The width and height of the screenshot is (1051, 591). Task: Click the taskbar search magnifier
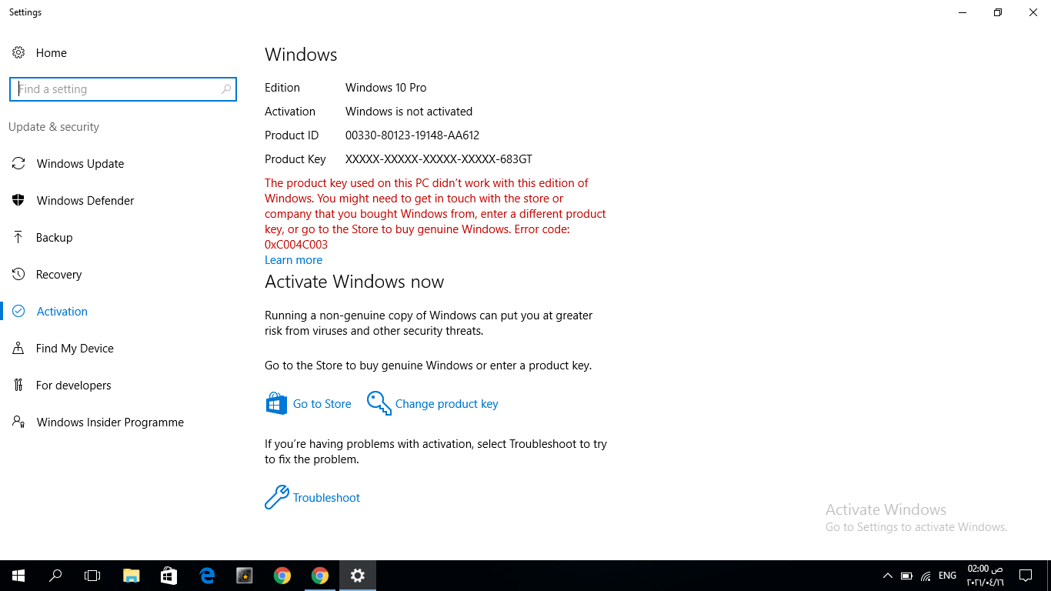coord(55,576)
